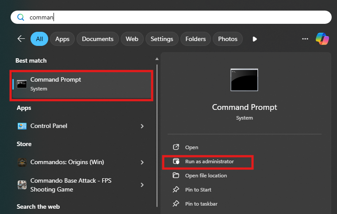Switch to the Settings filter tab

[162, 39]
